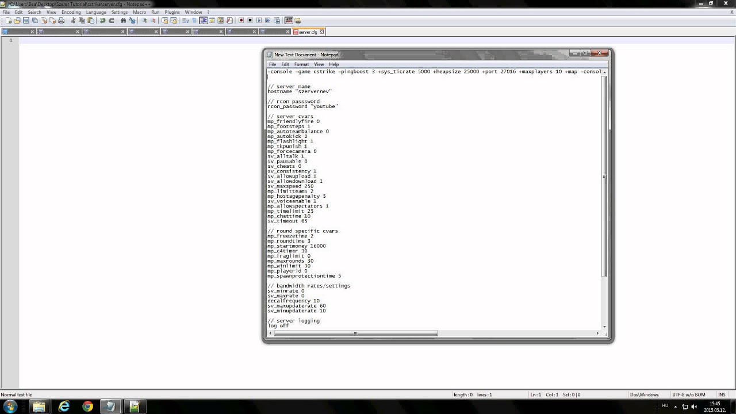This screenshot has width=736, height=414.
Task: Open Notepad++ Language menu
Action: click(96, 12)
